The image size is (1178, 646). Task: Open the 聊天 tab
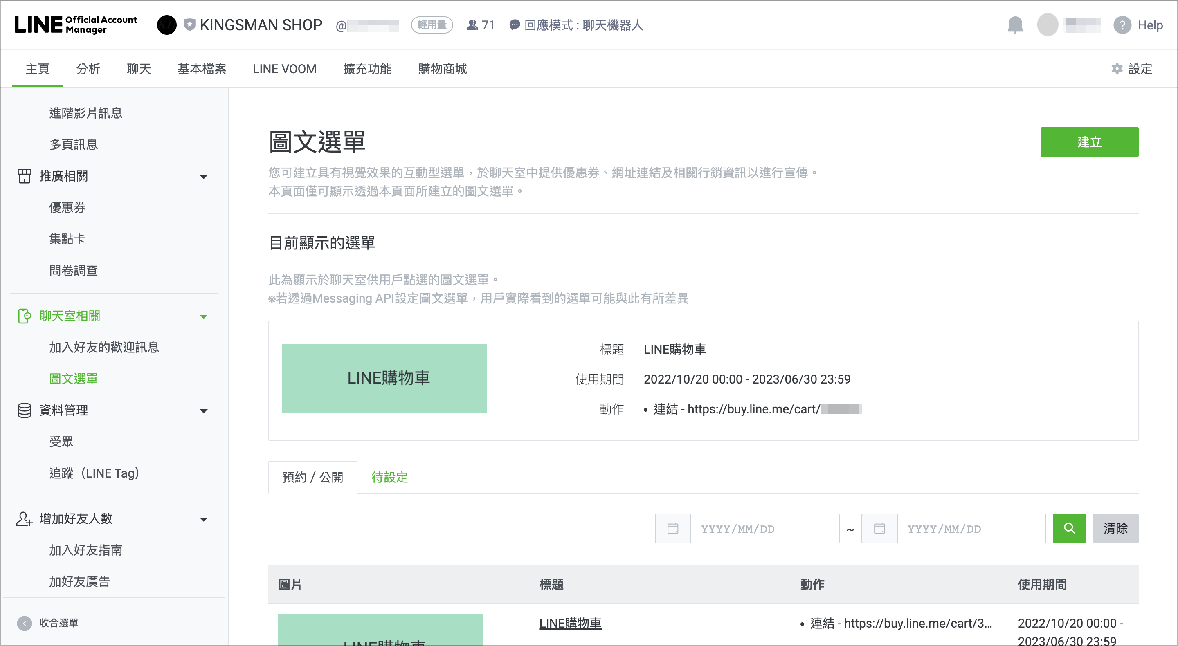(139, 69)
